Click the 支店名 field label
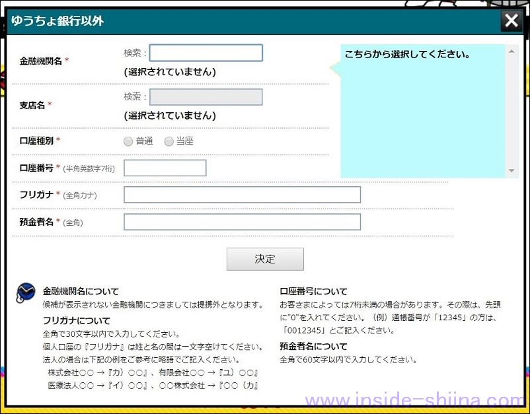Image resolution: width=530 pixels, height=414 pixels. (x=32, y=105)
